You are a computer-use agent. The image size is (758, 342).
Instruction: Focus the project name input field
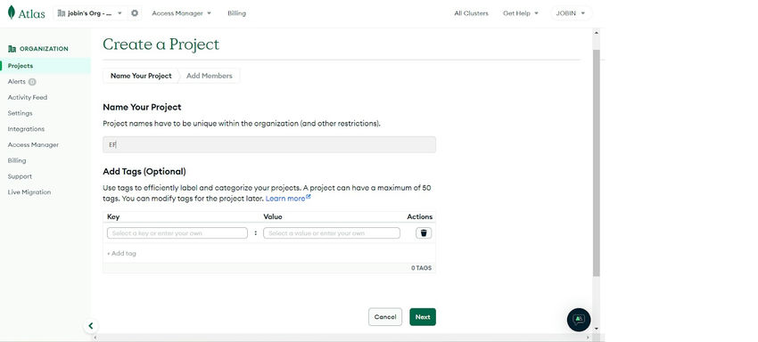[269, 144]
